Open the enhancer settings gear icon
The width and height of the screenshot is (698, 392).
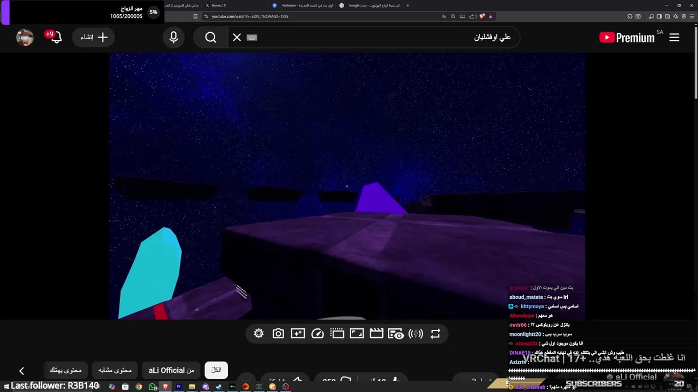pyautogui.click(x=258, y=334)
